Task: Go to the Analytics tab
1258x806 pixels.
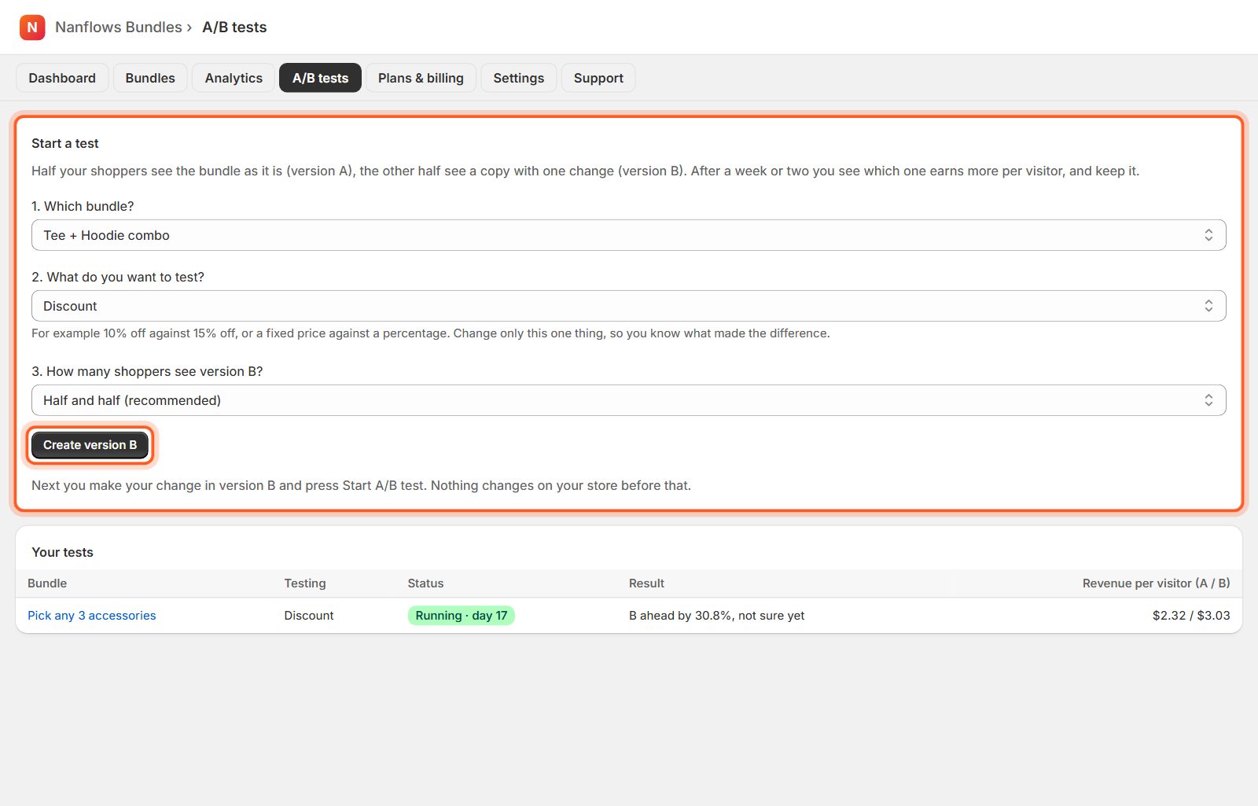Action: 234,78
